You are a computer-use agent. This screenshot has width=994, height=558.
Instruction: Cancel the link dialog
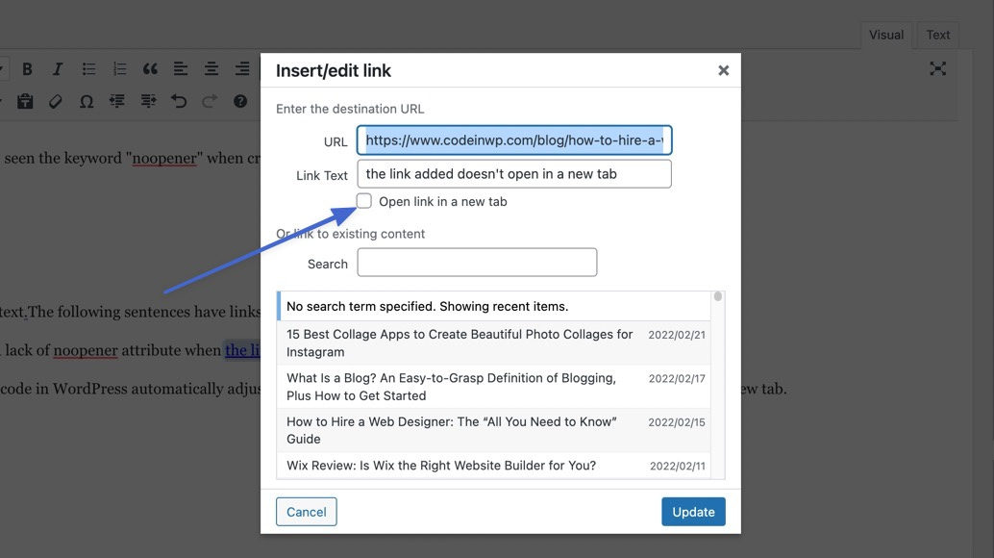tap(306, 511)
